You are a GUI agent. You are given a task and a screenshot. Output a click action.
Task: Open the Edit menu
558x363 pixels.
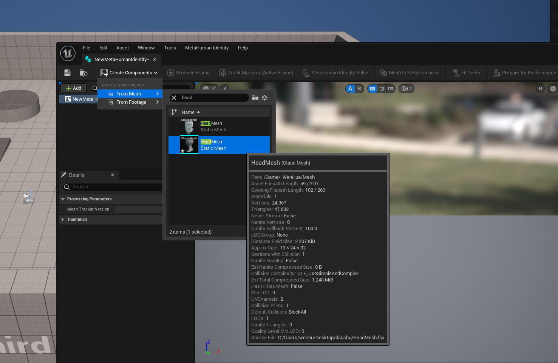[x=103, y=48]
